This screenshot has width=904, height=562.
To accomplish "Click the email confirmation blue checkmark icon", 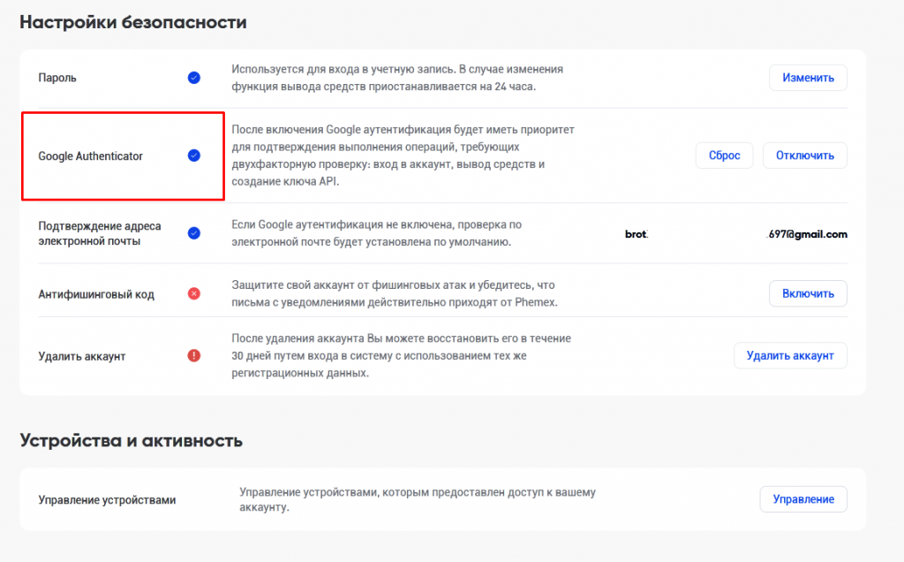I will tap(194, 233).
